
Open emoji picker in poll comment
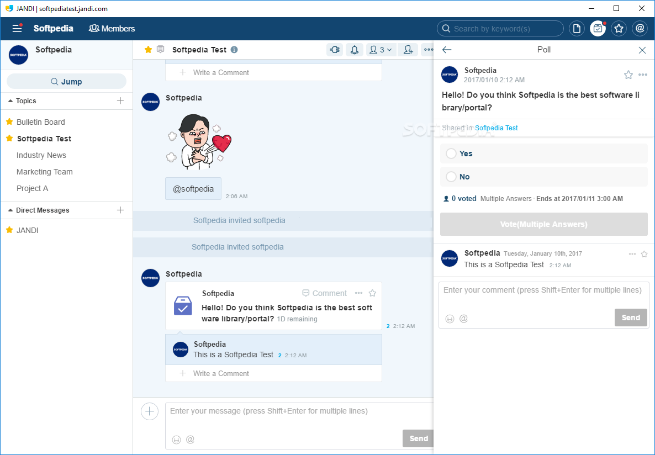coord(450,319)
